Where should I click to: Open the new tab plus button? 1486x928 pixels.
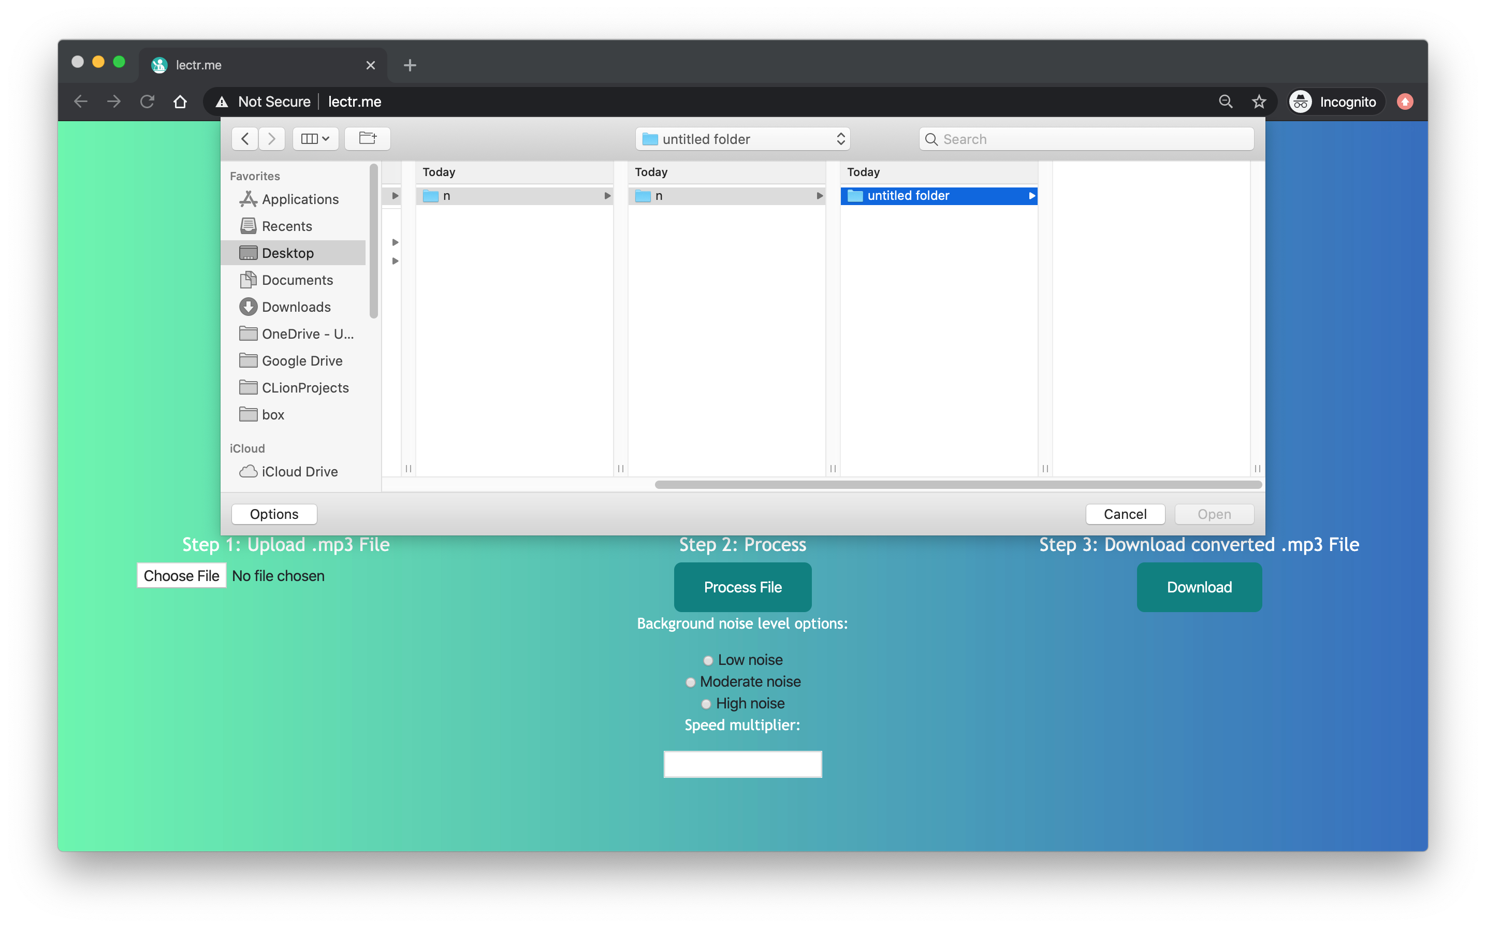pos(410,65)
